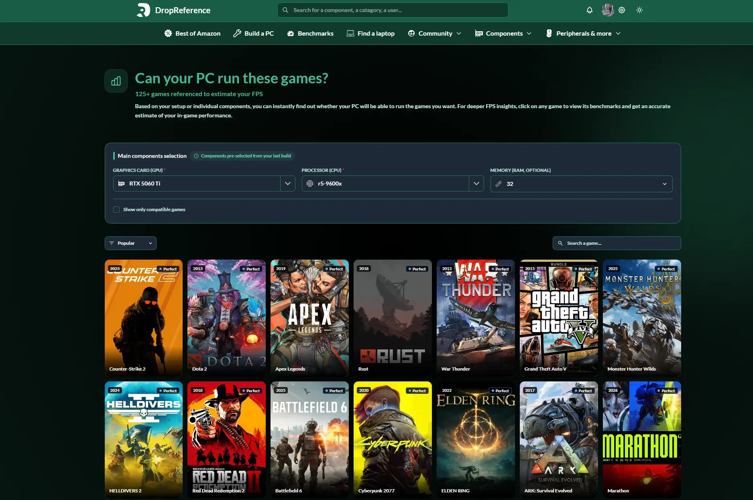Click the bar chart icon beside the heading

coord(116,81)
